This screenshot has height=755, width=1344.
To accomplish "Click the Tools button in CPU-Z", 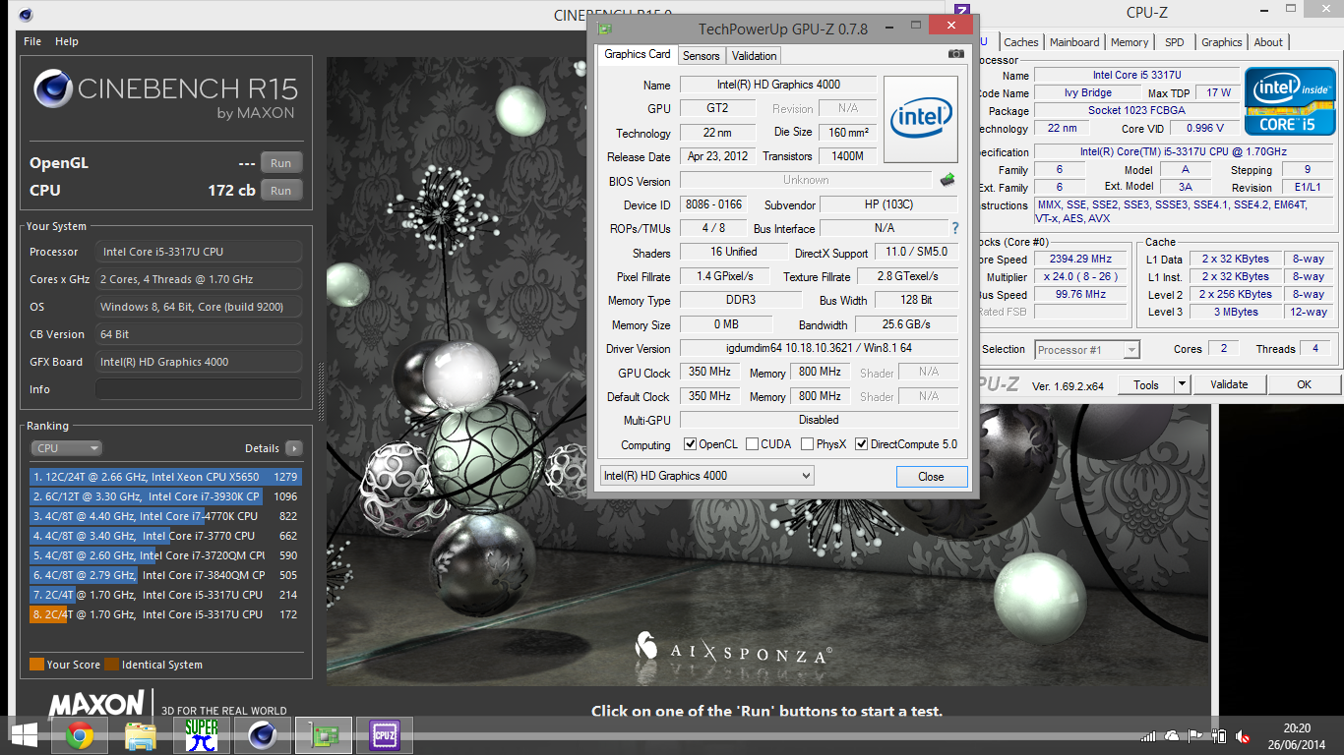I will coord(1146,384).
